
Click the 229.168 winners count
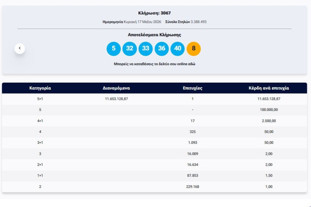192,187
